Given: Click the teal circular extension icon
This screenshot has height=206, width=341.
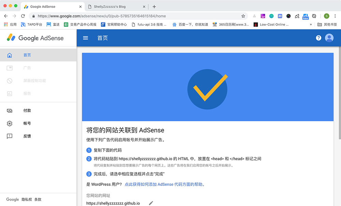Looking at the screenshot, I should (x=271, y=16).
